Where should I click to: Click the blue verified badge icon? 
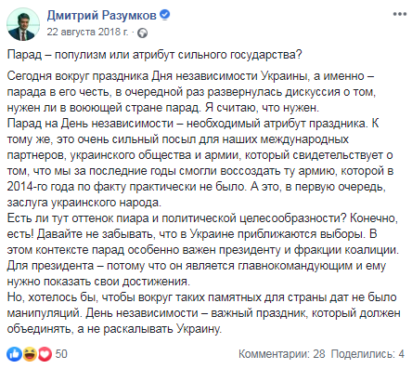(164, 15)
